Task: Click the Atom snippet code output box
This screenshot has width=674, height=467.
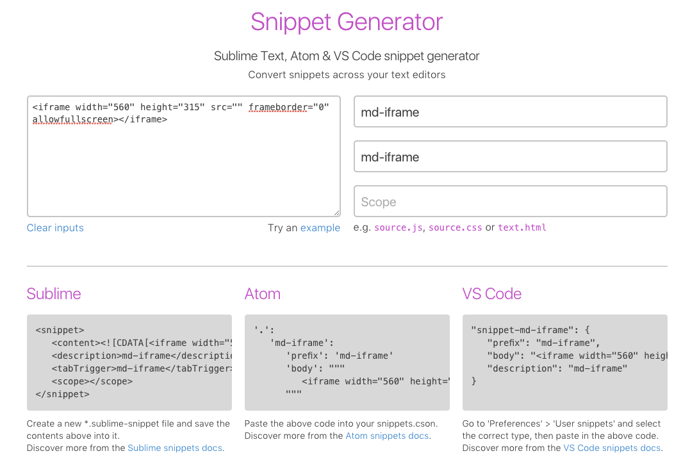Action: [347, 362]
